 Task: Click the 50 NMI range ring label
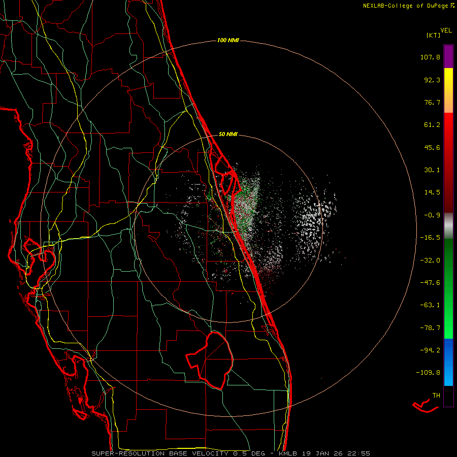(x=228, y=134)
